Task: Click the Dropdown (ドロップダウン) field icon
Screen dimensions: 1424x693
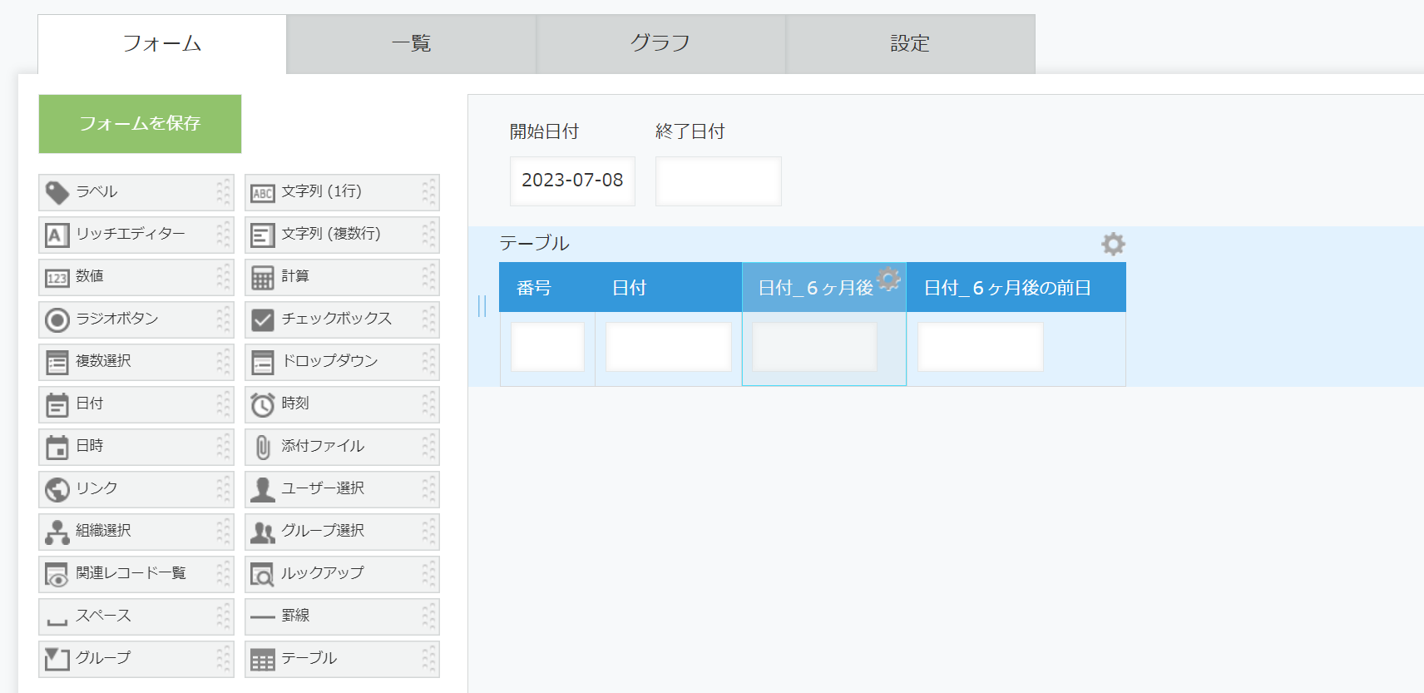Action: coord(263,362)
